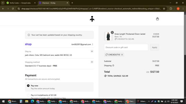This screenshot has height=104, width=186.
Task: Click the shipping help question icon
Action: click(x=113, y=66)
